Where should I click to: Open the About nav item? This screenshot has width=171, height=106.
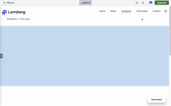click(113, 11)
